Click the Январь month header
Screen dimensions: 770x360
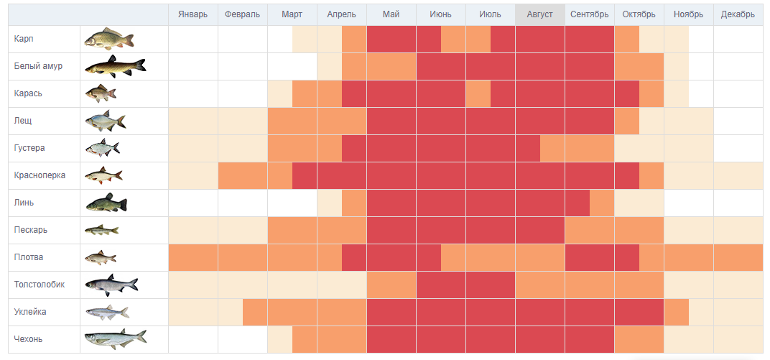(193, 14)
